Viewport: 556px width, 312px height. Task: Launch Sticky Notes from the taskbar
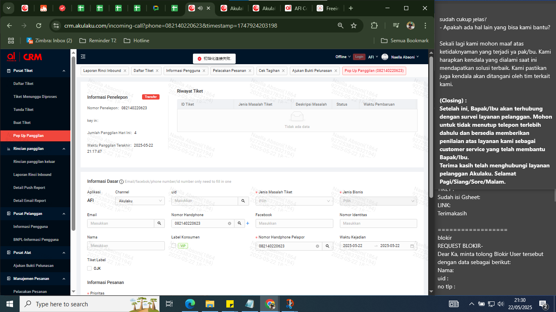point(230,304)
